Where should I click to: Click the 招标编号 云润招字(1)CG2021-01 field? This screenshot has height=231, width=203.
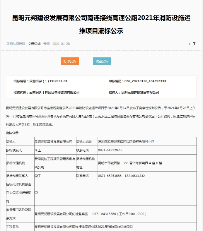[40, 81]
